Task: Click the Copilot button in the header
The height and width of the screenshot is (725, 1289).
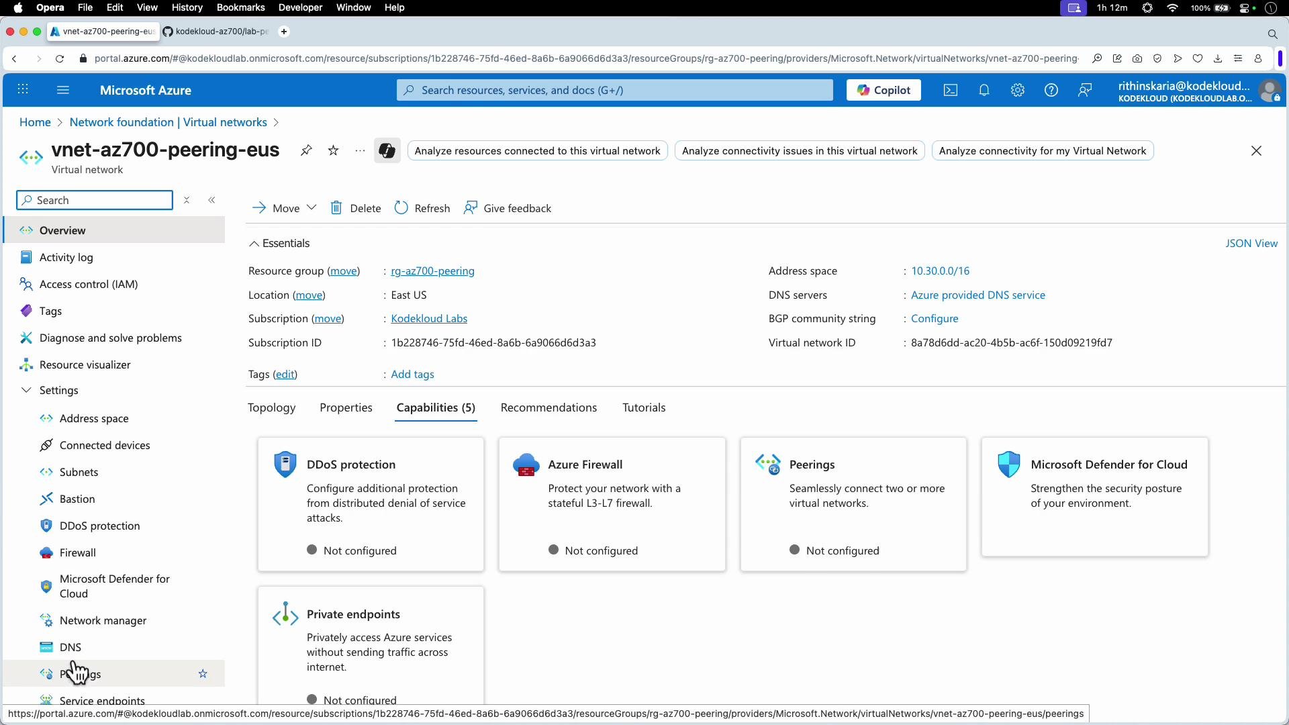Action: click(884, 90)
